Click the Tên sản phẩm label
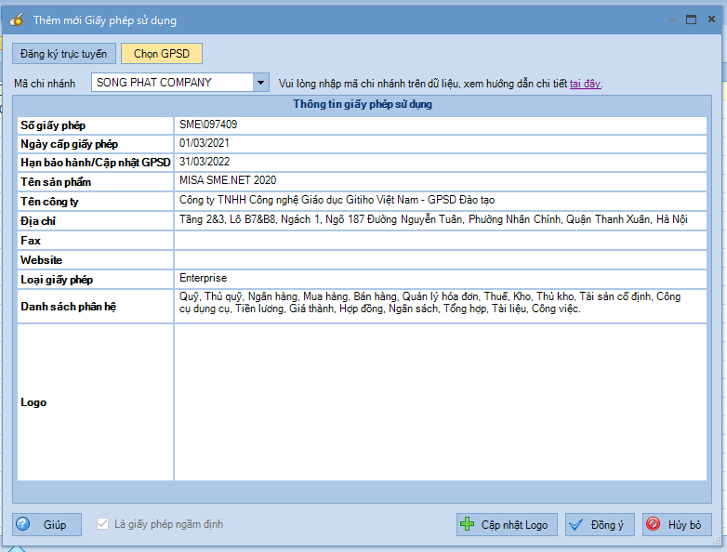This screenshot has height=552, width=727. pos(56,182)
